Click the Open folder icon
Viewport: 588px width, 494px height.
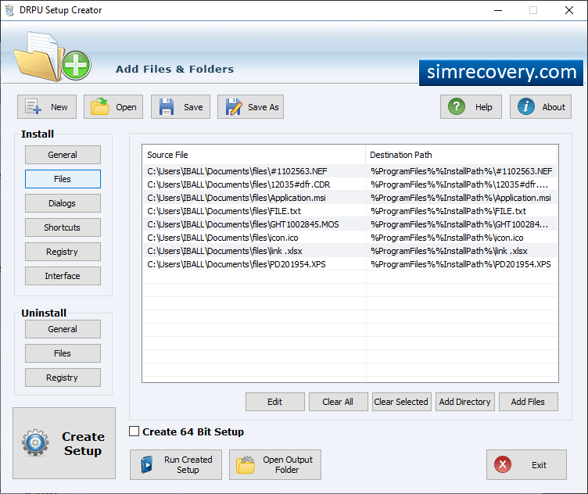pyautogui.click(x=100, y=106)
